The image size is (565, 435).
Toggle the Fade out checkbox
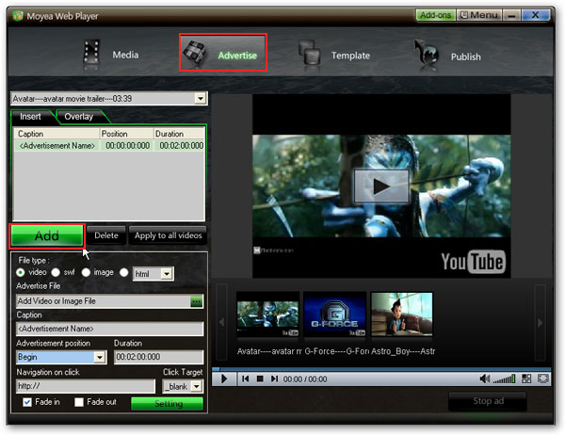click(x=79, y=402)
